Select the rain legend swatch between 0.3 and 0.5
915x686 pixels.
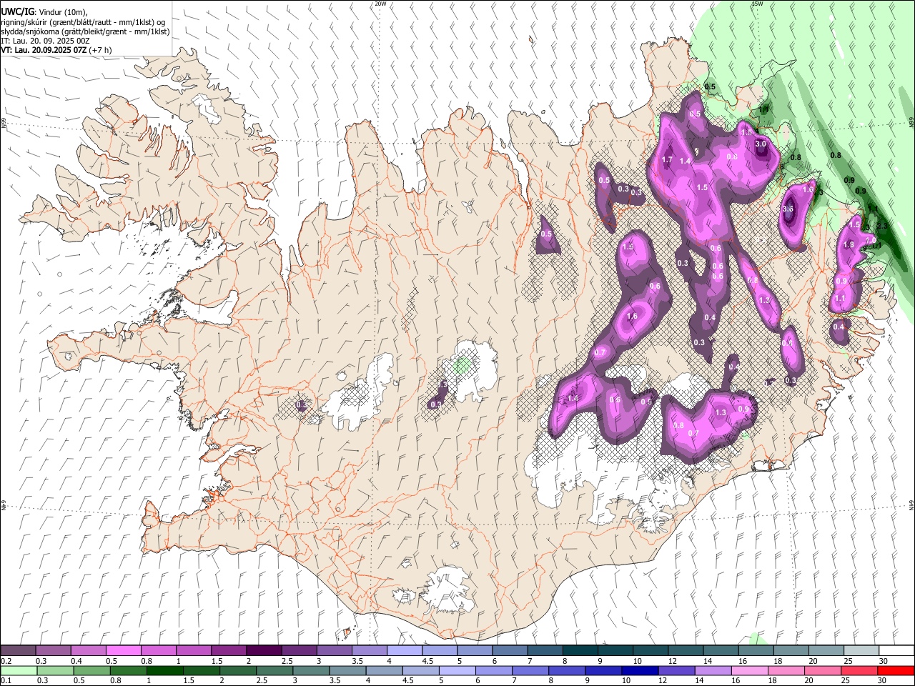[55, 670]
